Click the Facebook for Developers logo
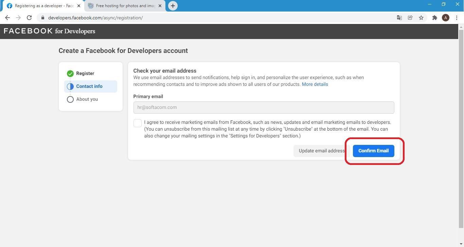Screen dimensions: 464x247 (50, 31)
